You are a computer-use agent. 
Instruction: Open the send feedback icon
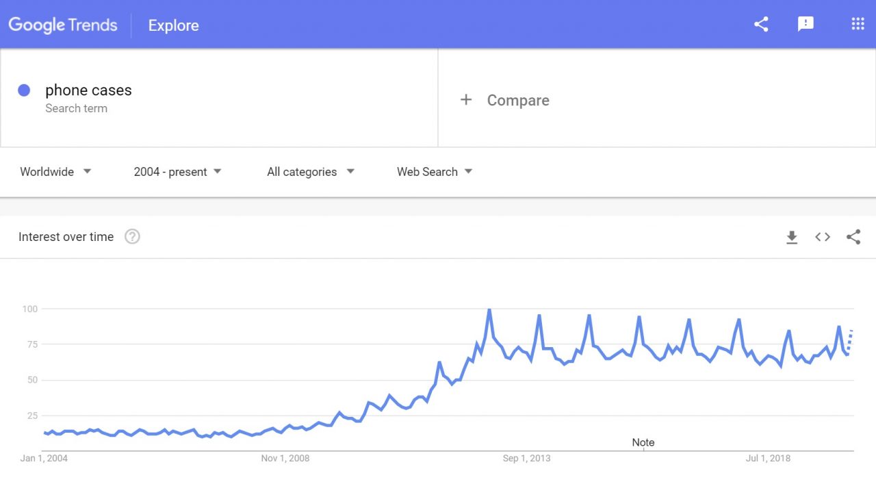(806, 25)
